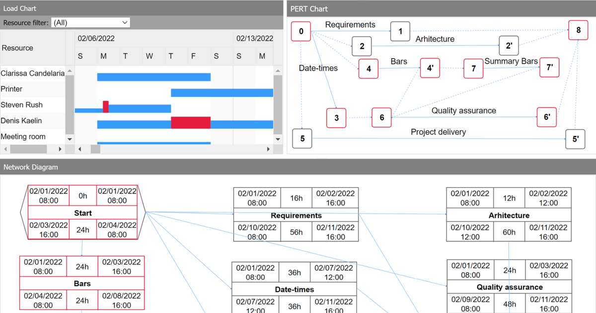The image size is (596, 313).
Task: Click the left scroll arrow below the resource list
Action: tap(4, 148)
